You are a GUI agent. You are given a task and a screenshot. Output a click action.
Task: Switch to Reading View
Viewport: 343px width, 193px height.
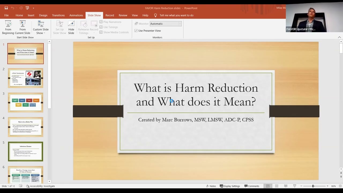coord(286,186)
